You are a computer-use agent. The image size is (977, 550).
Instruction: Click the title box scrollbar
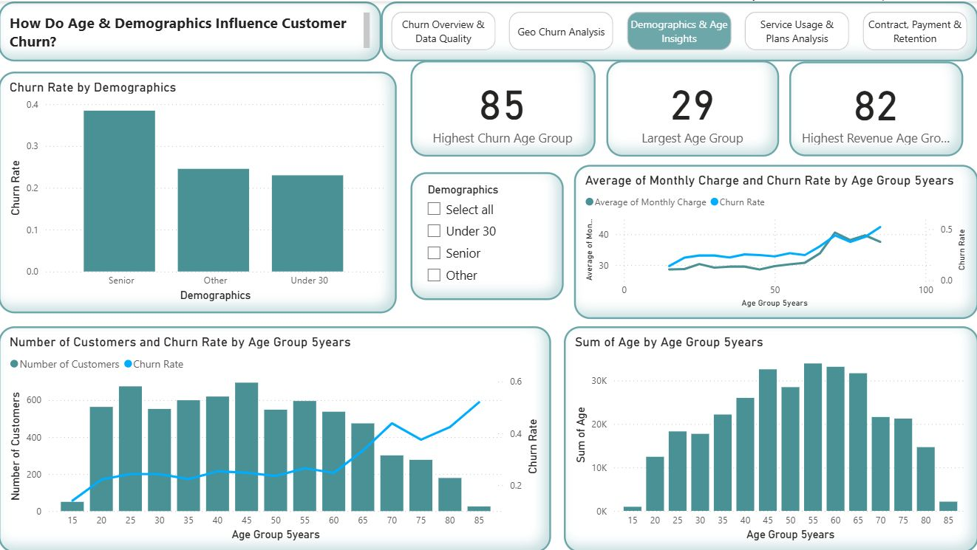(367, 30)
